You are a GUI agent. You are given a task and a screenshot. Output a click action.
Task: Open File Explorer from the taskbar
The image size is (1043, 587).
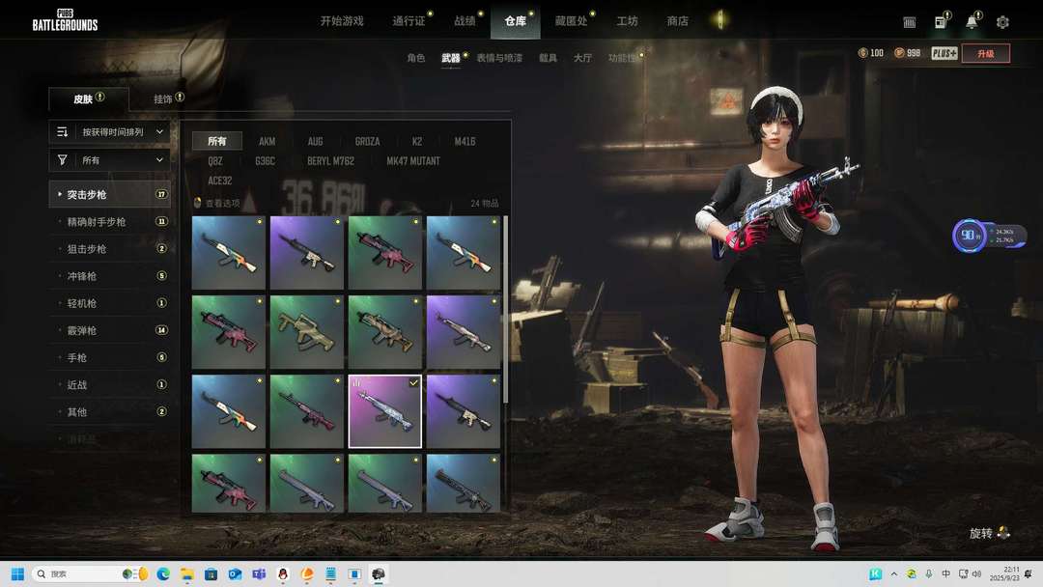[187, 573]
